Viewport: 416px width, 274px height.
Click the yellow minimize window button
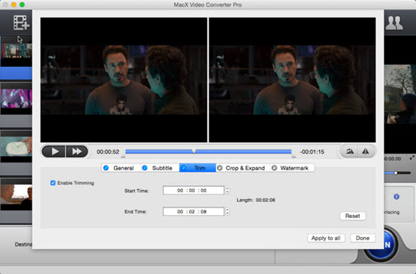(14, 5)
